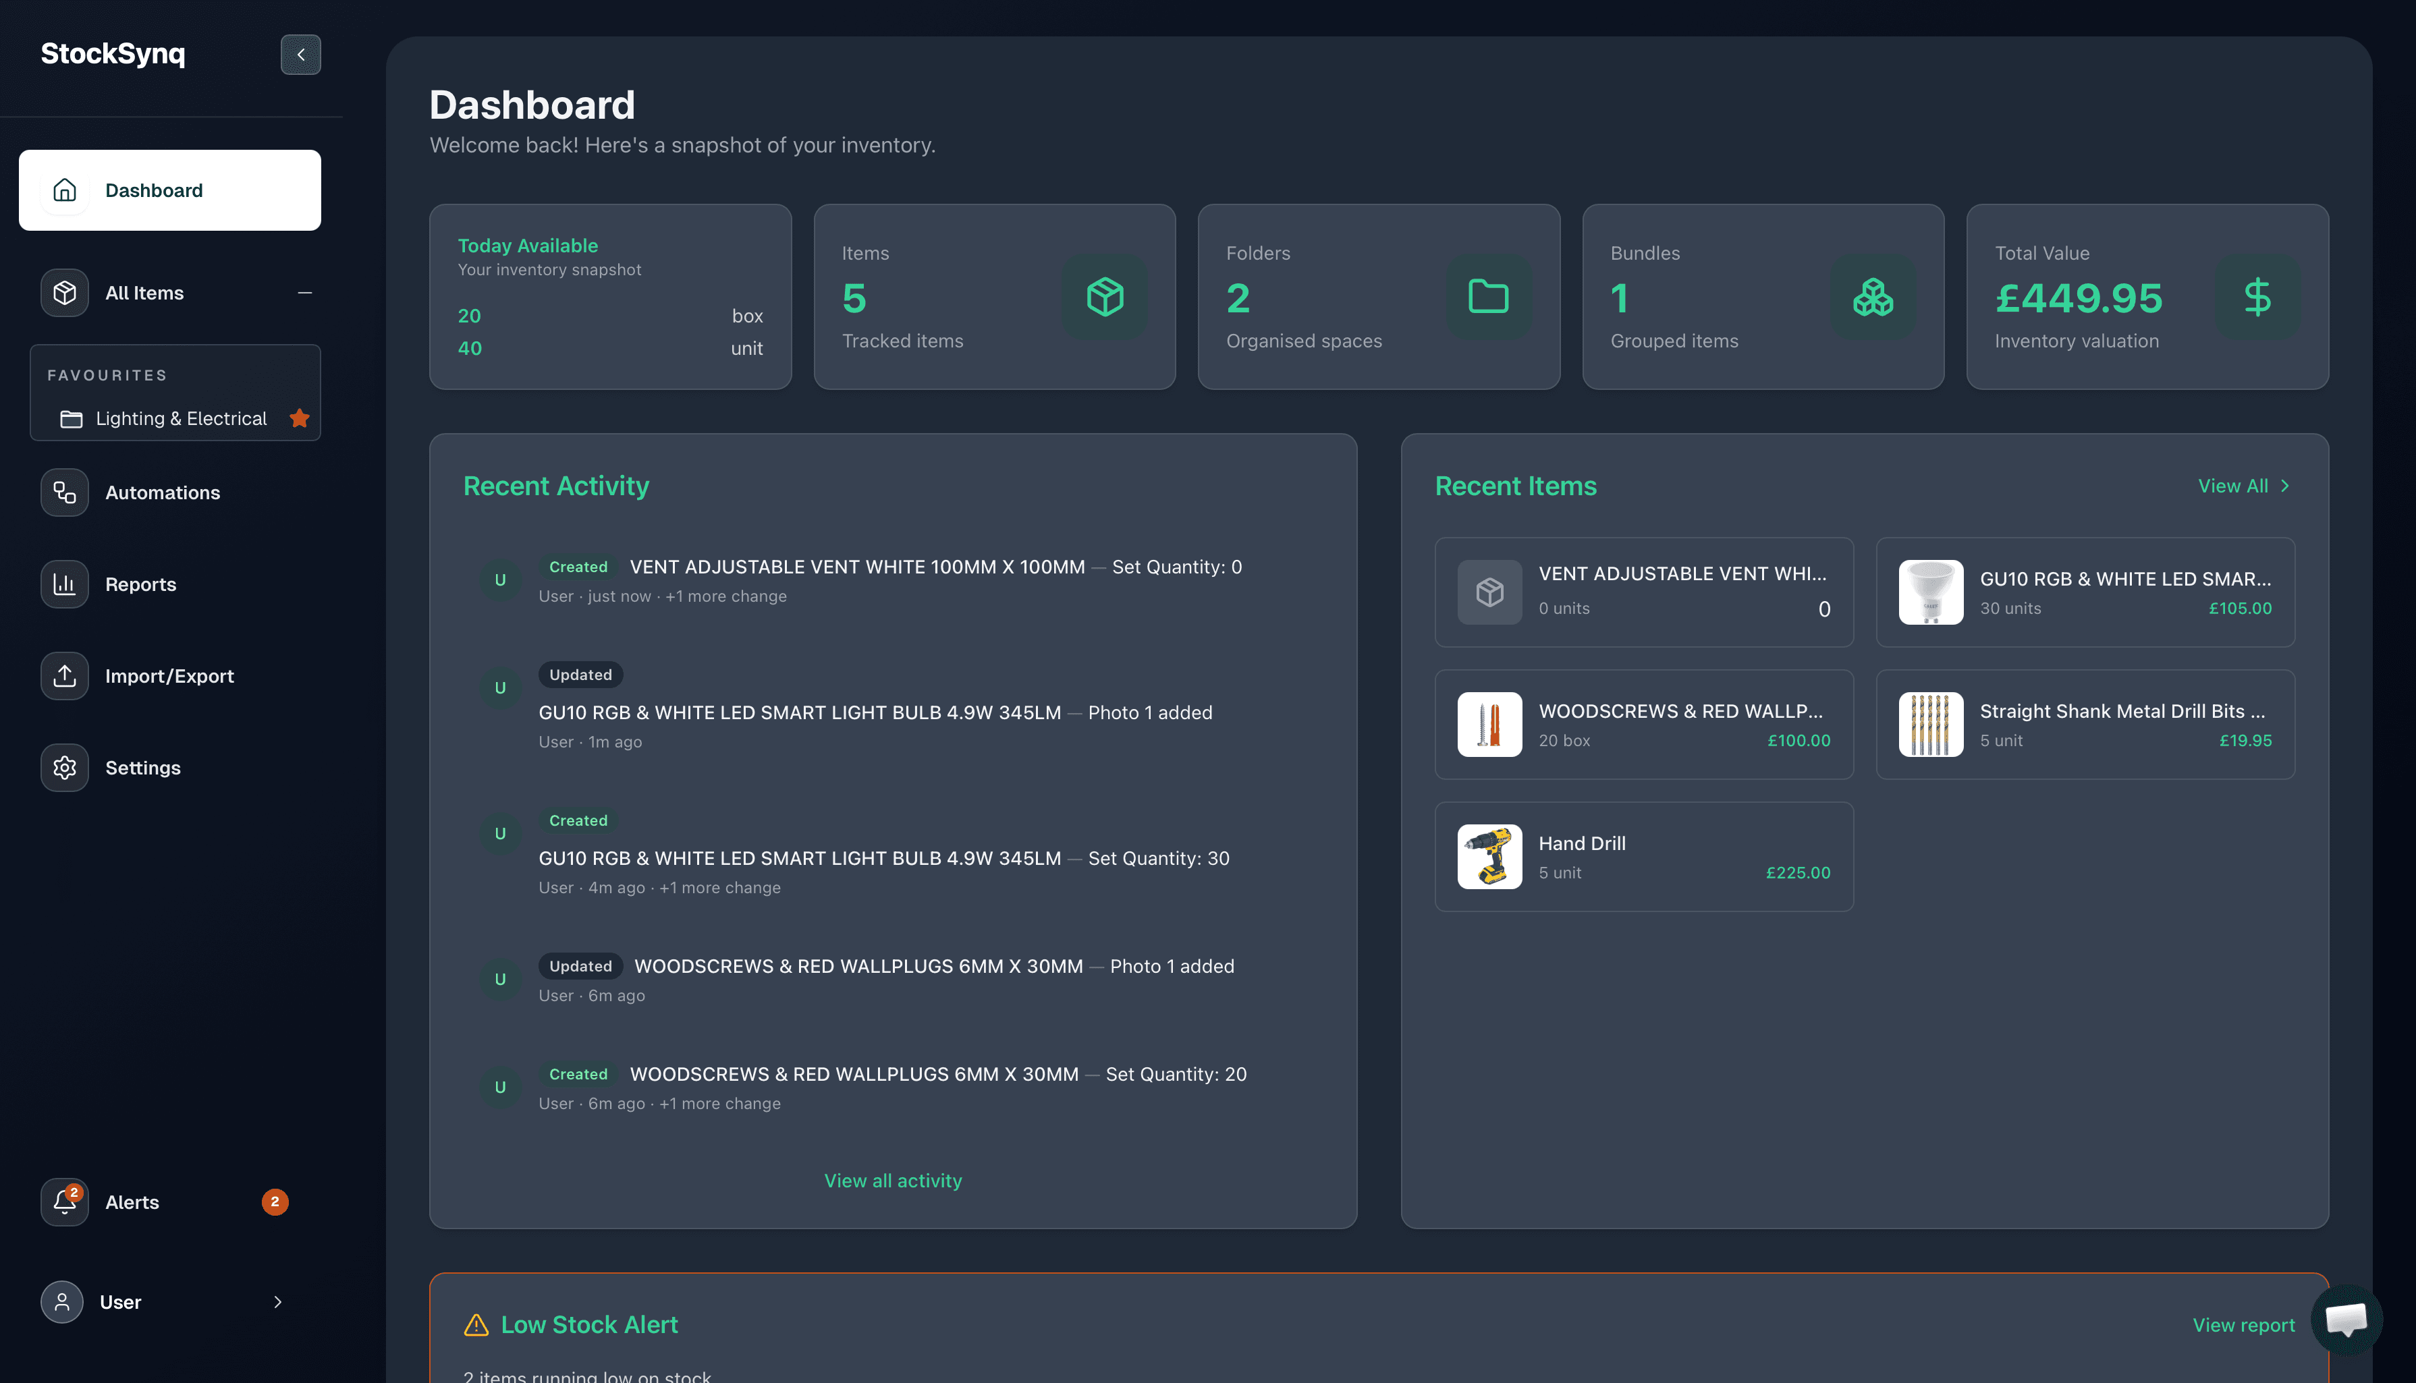Click the Reports bar chart icon
Screen dimensions: 2416x1383
click(x=65, y=584)
